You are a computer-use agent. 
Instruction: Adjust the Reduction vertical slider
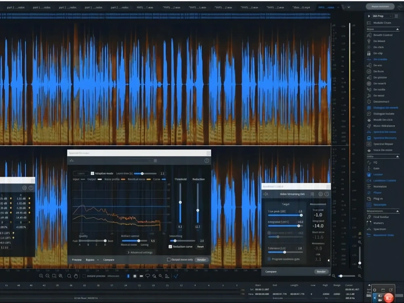coord(198,210)
